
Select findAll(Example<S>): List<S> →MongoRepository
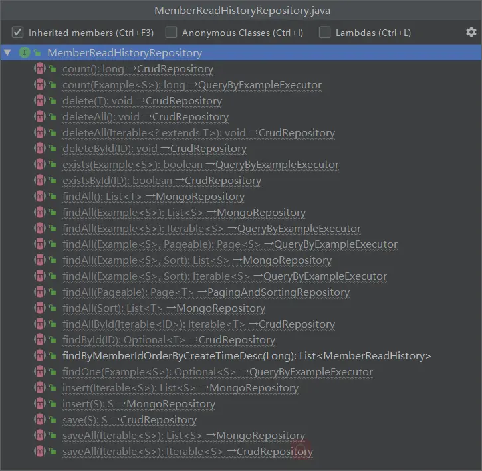tap(184, 213)
